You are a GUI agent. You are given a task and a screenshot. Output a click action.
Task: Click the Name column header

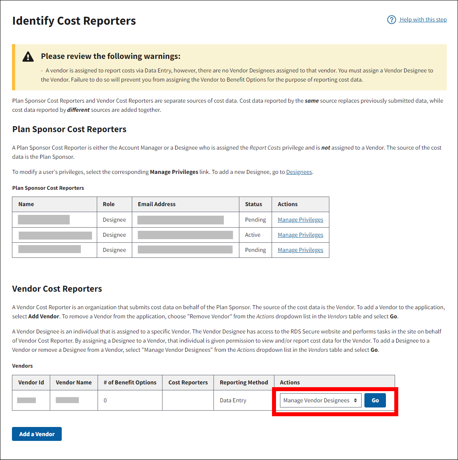click(26, 204)
